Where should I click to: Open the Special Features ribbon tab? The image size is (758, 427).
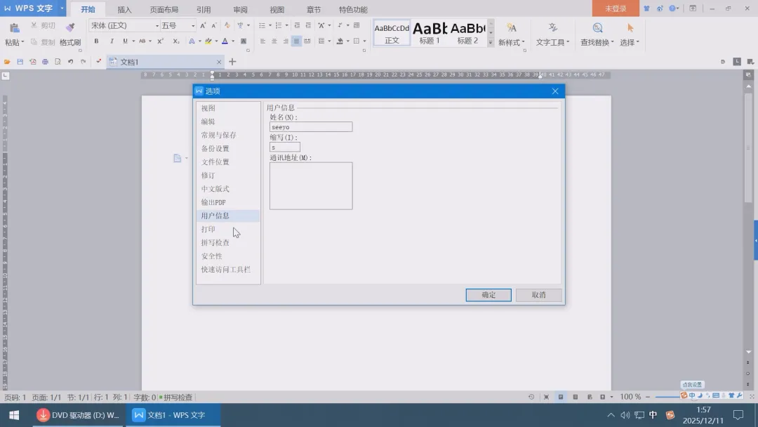tap(353, 9)
